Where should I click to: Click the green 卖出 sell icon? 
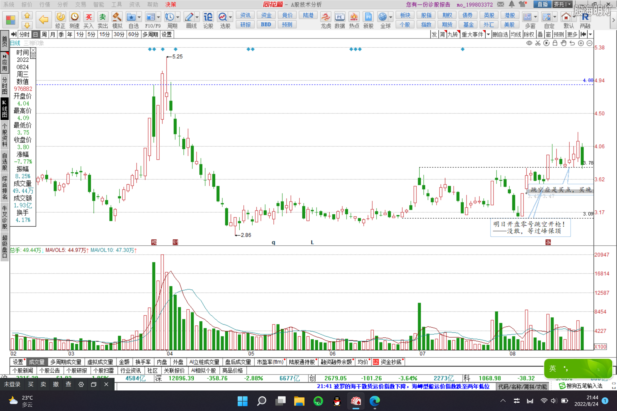tap(103, 20)
